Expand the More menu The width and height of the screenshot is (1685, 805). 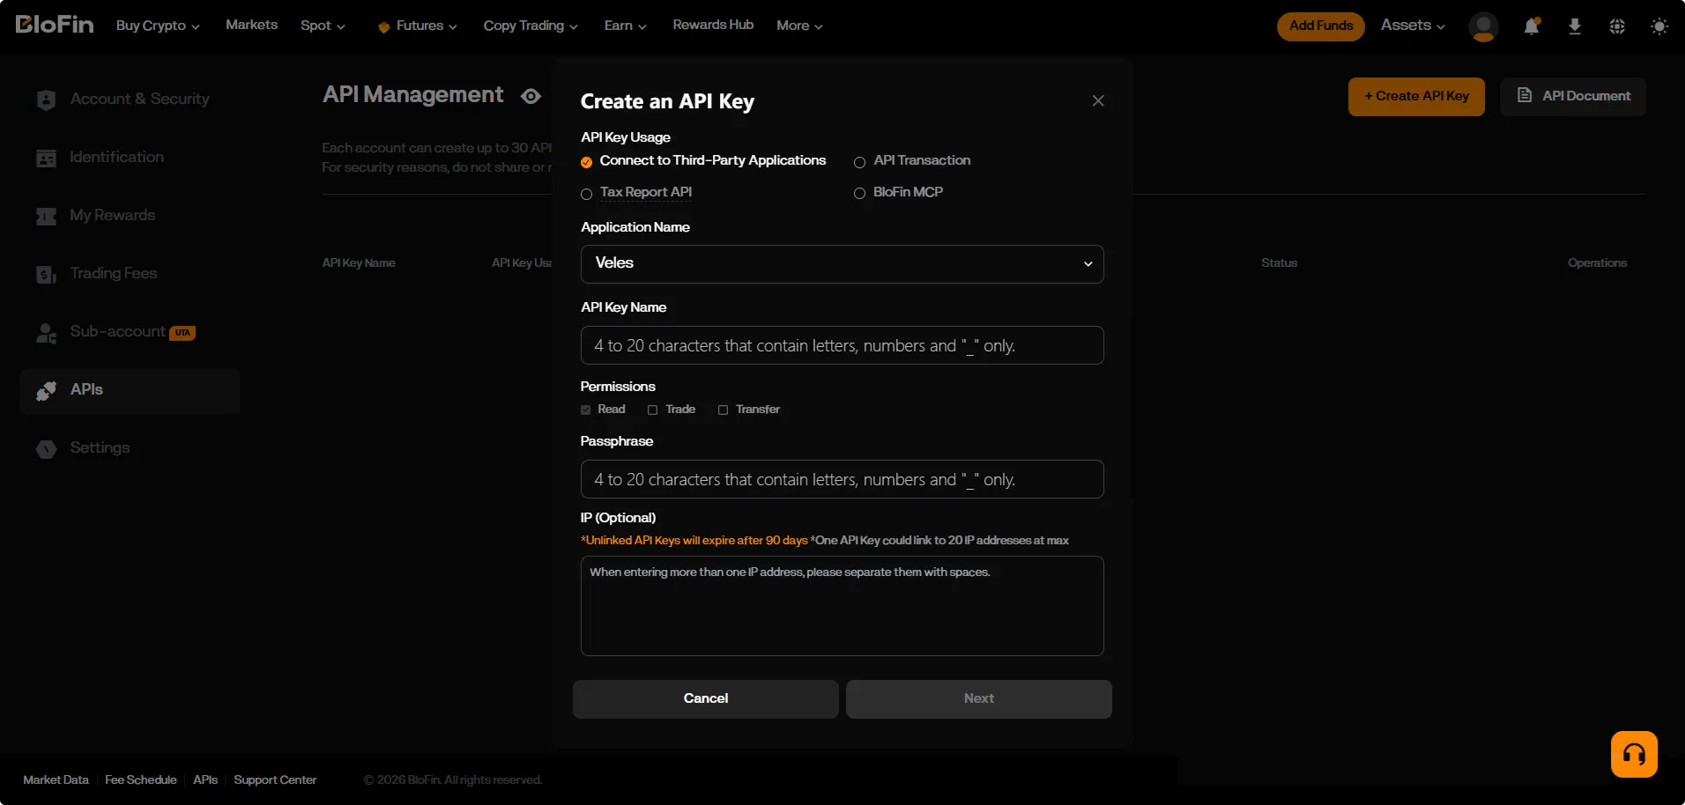[799, 26]
